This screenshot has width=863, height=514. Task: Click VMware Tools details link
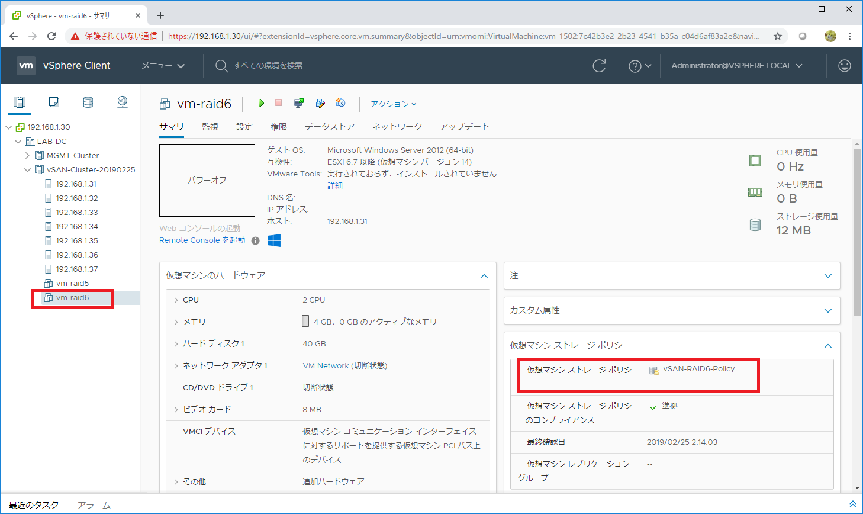click(x=335, y=186)
